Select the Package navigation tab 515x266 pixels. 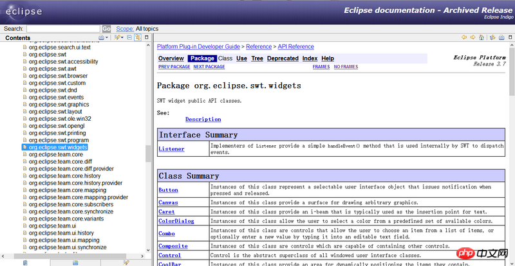pos(202,58)
